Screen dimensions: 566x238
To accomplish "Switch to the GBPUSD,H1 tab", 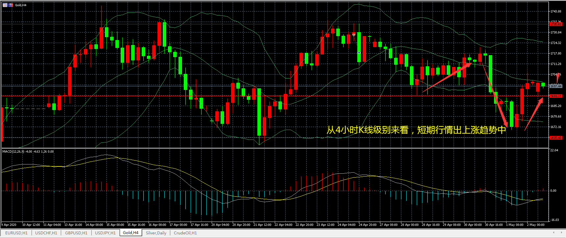I will 76,233.
